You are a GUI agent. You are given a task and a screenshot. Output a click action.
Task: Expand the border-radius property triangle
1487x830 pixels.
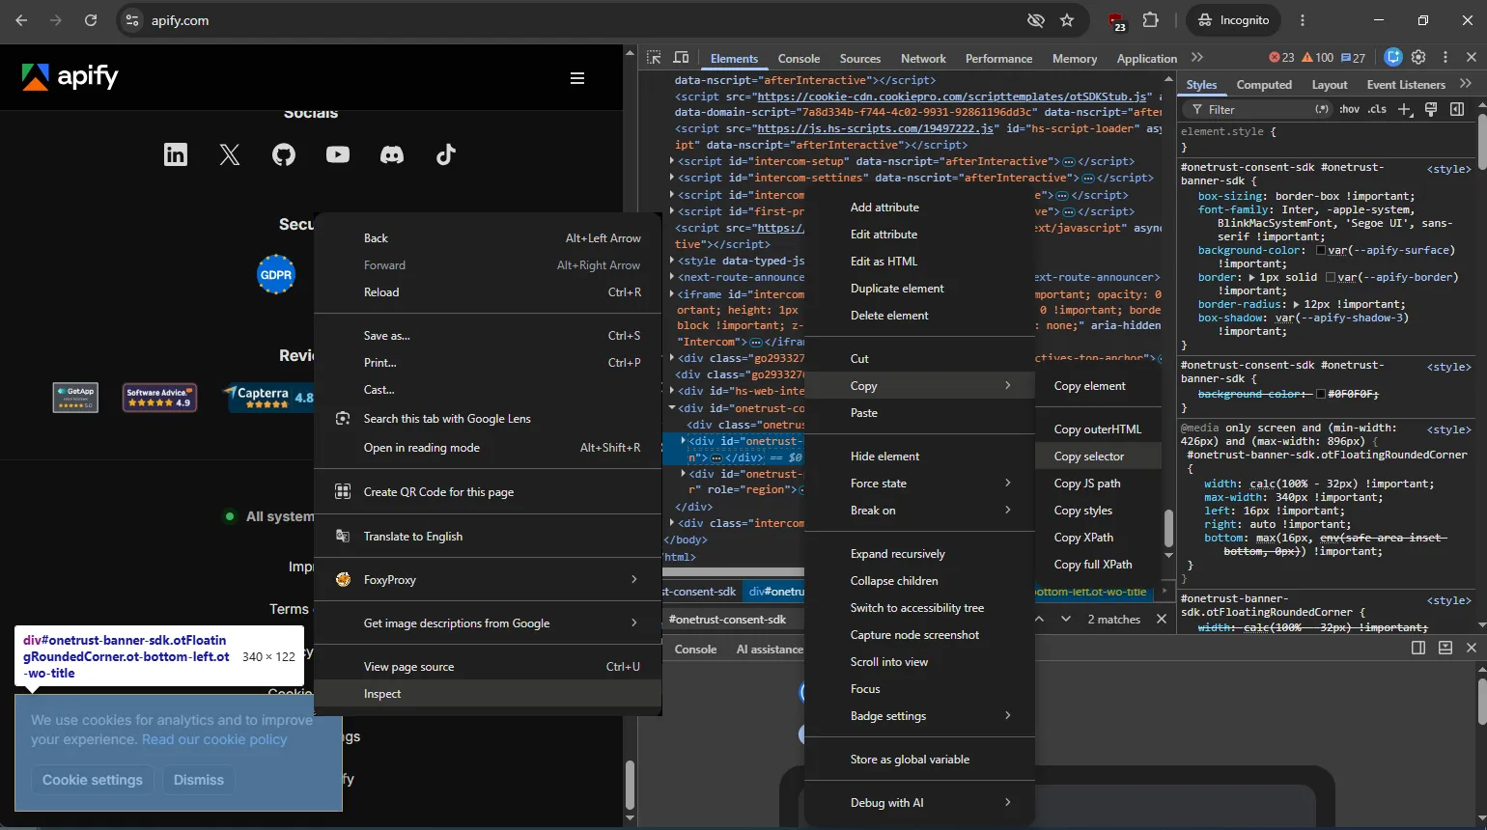tap(1297, 304)
